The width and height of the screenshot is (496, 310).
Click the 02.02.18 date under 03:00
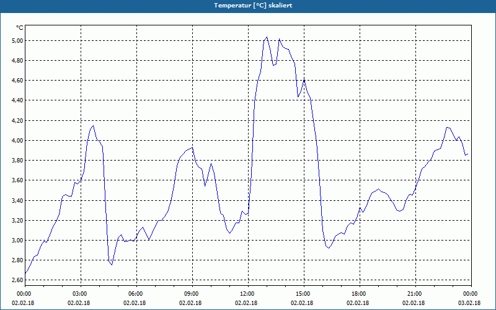point(79,303)
